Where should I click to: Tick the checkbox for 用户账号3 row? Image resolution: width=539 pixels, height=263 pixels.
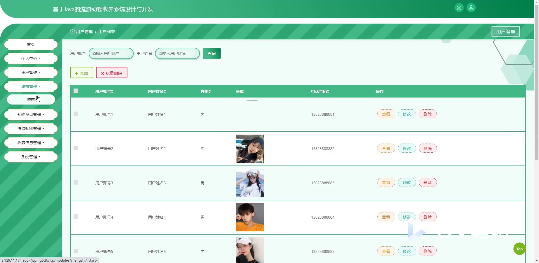(76, 182)
